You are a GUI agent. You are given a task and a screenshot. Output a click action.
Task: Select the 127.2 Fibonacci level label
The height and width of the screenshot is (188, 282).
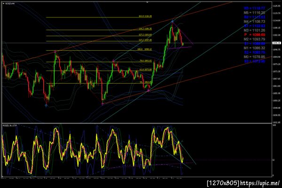point(145,35)
